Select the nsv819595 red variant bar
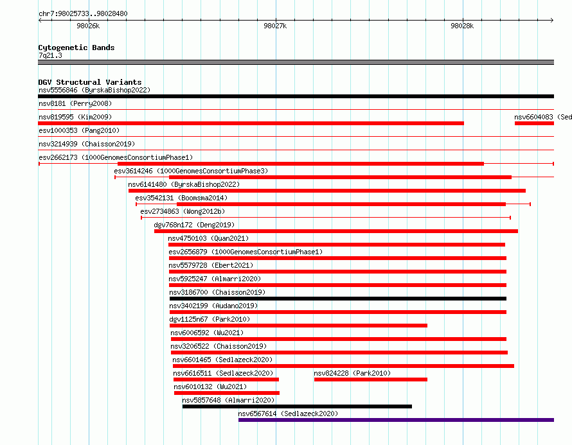Image resolution: width=572 pixels, height=445 pixels. (x=251, y=123)
